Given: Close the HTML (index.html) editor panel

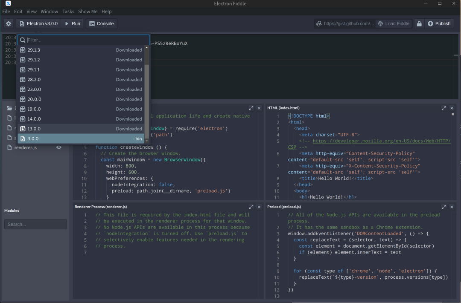Looking at the screenshot, I should pyautogui.click(x=452, y=108).
